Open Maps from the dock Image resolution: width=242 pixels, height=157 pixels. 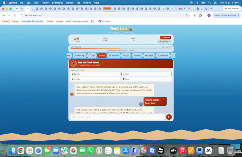(x=64, y=151)
